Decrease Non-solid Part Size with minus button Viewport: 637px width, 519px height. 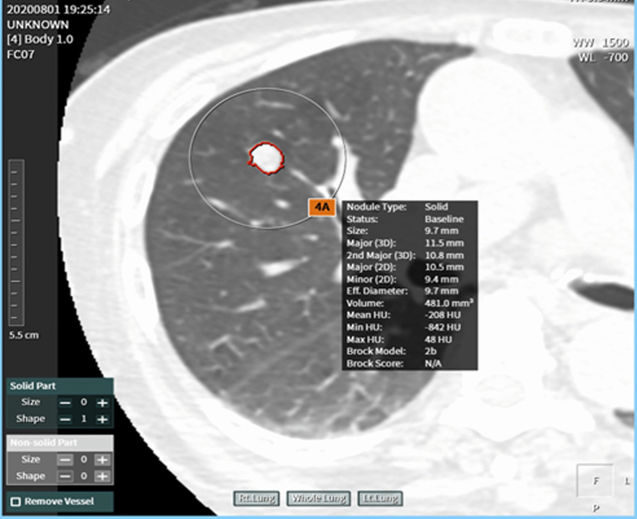[65, 460]
